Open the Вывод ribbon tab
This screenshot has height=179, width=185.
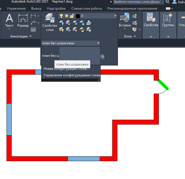[x=36, y=9]
